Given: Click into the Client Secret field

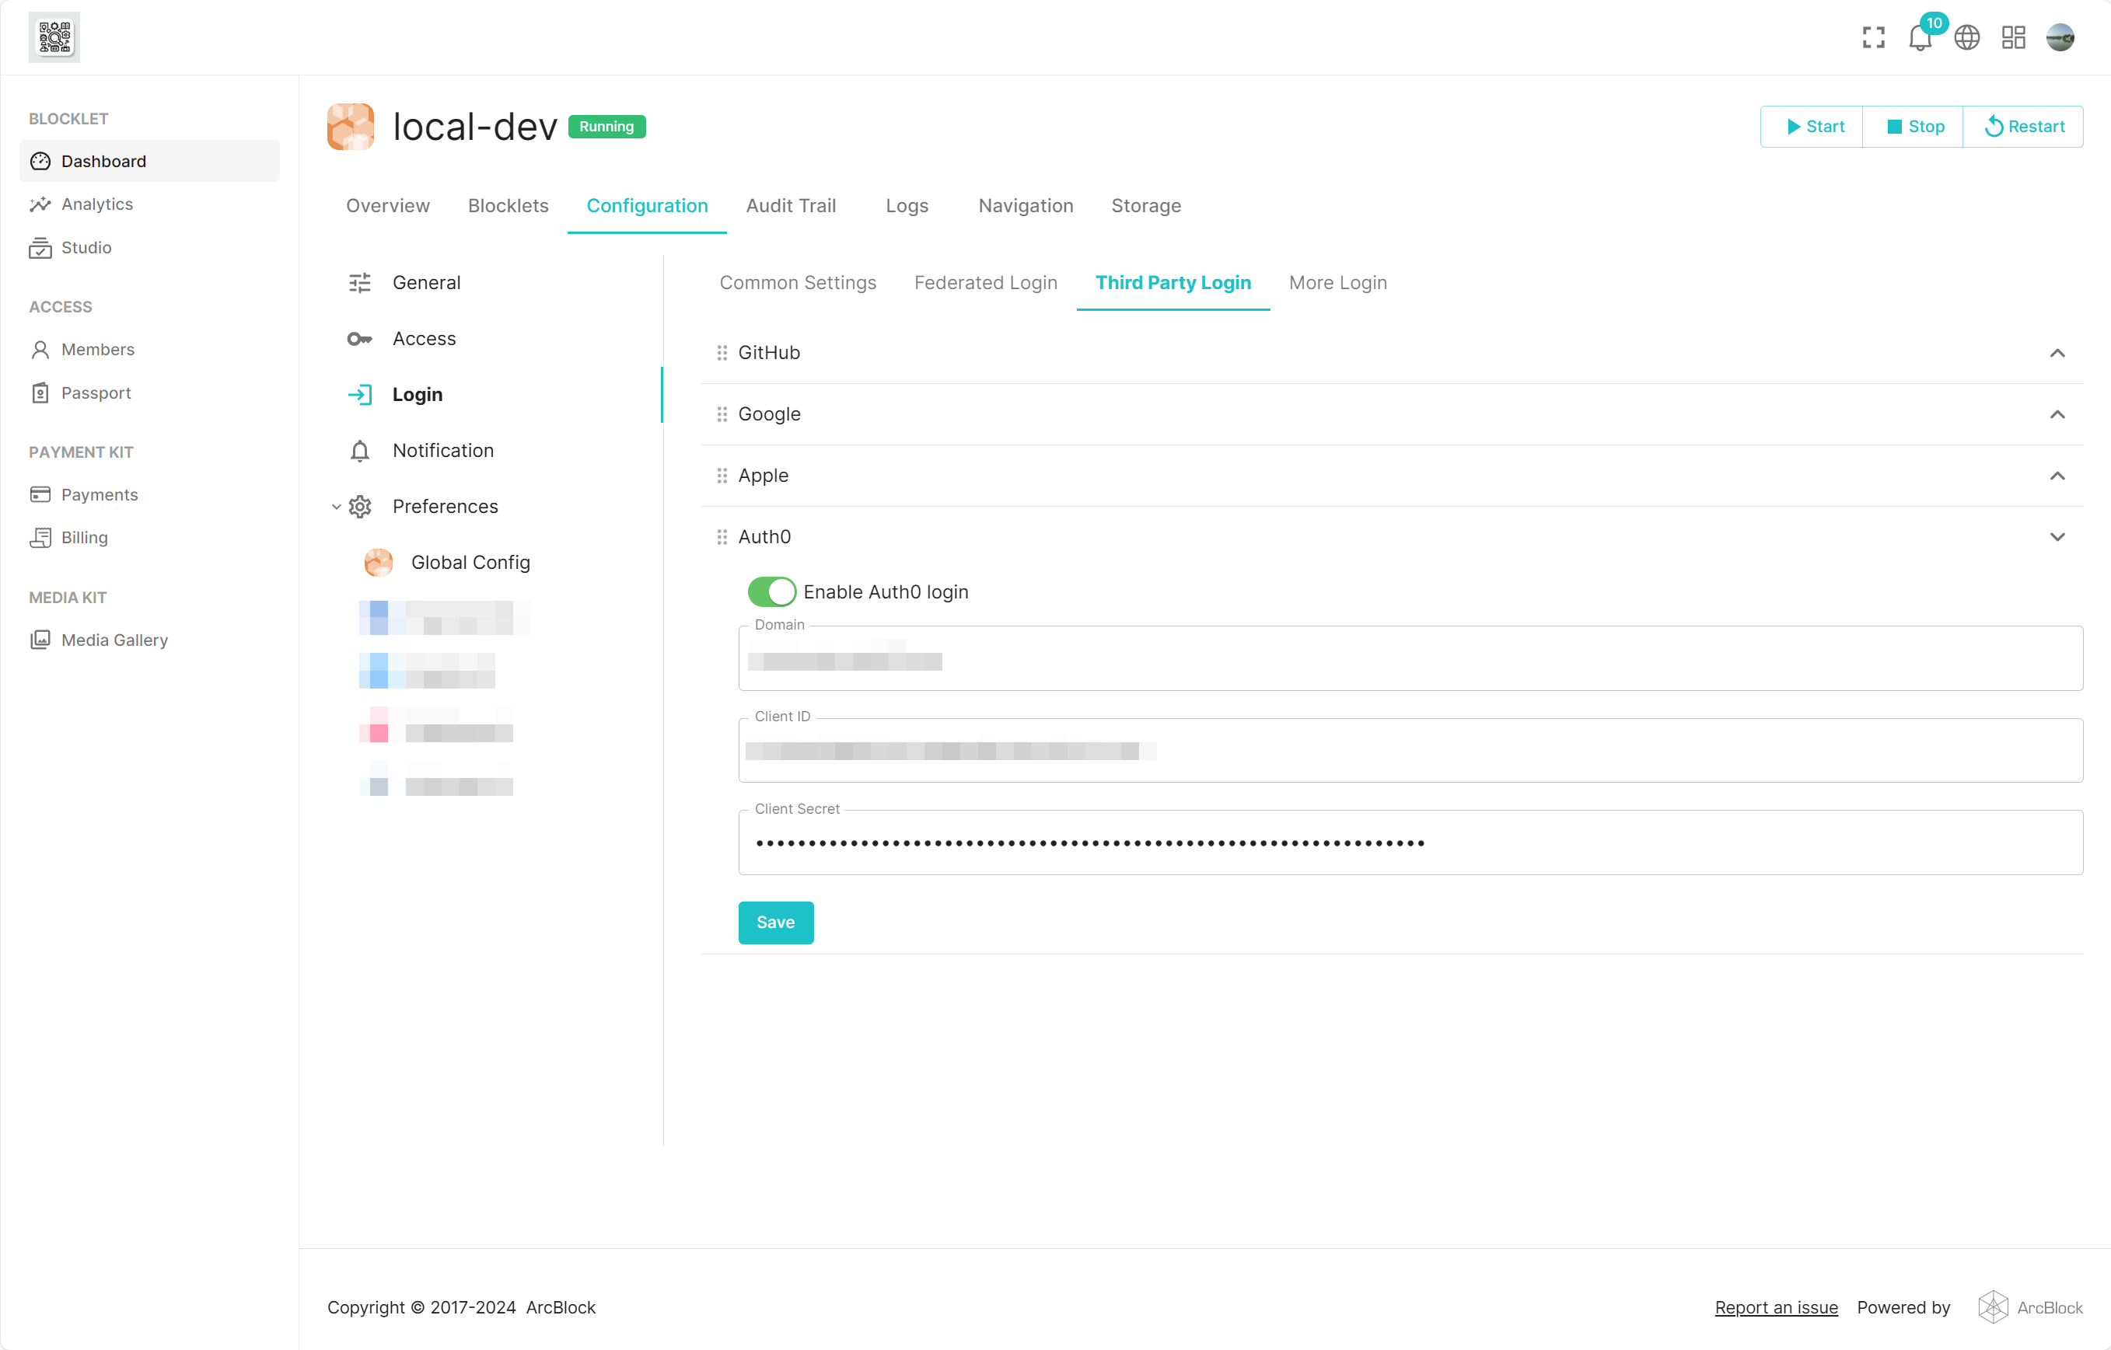Looking at the screenshot, I should 1410,842.
